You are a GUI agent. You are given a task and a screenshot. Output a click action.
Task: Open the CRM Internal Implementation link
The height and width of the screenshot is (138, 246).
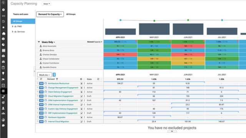[61, 105]
